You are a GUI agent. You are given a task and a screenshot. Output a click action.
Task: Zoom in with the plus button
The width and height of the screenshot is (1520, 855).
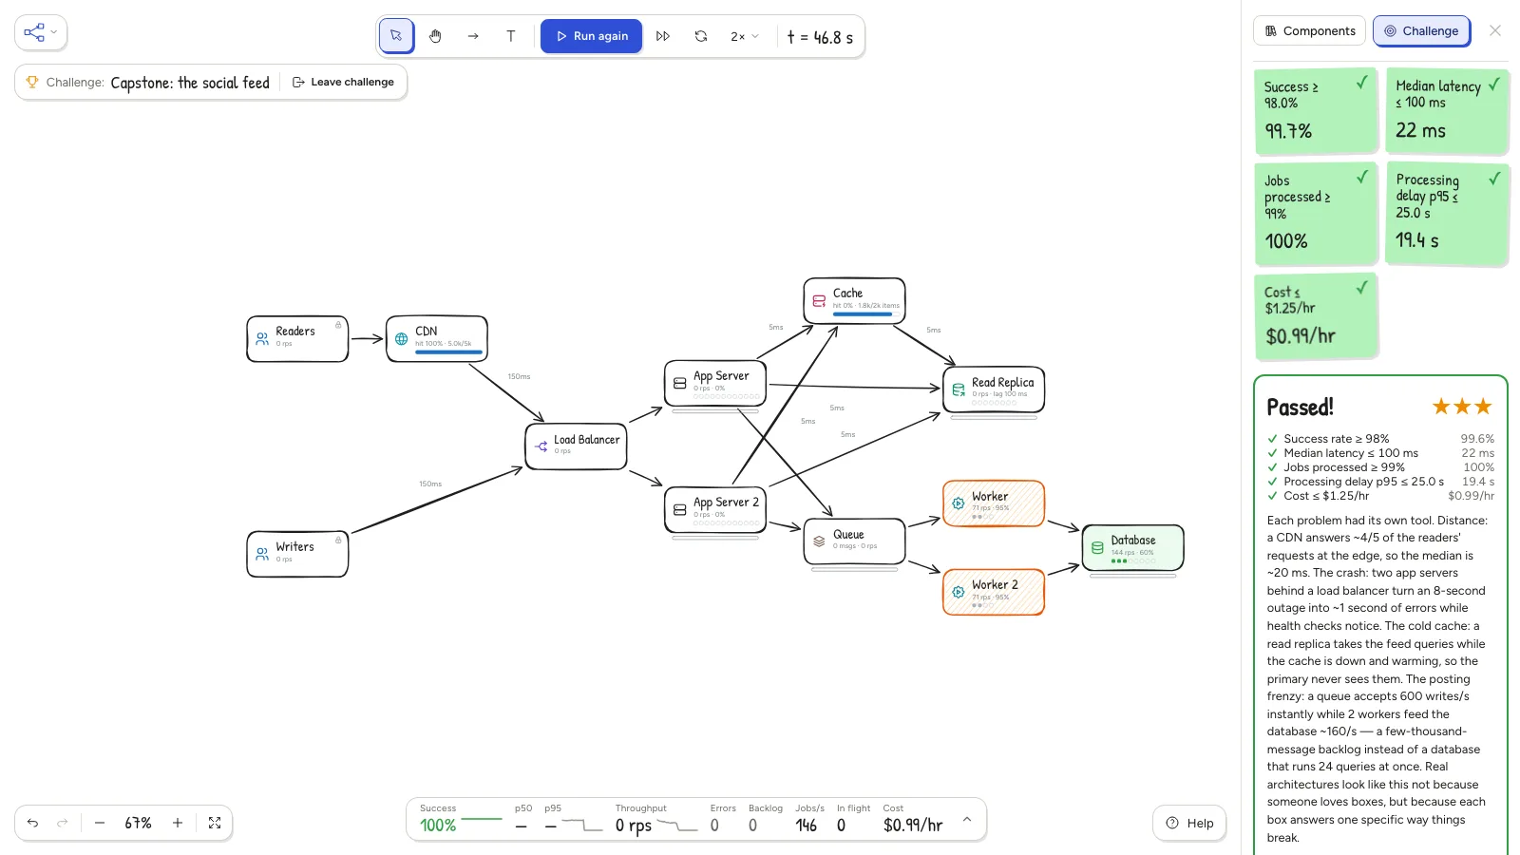coord(178,823)
